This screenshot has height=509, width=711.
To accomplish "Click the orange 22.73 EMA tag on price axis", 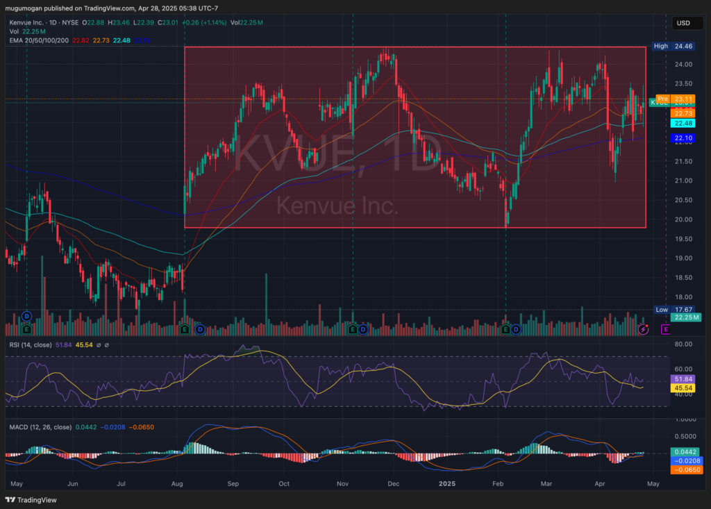I will pos(683,113).
